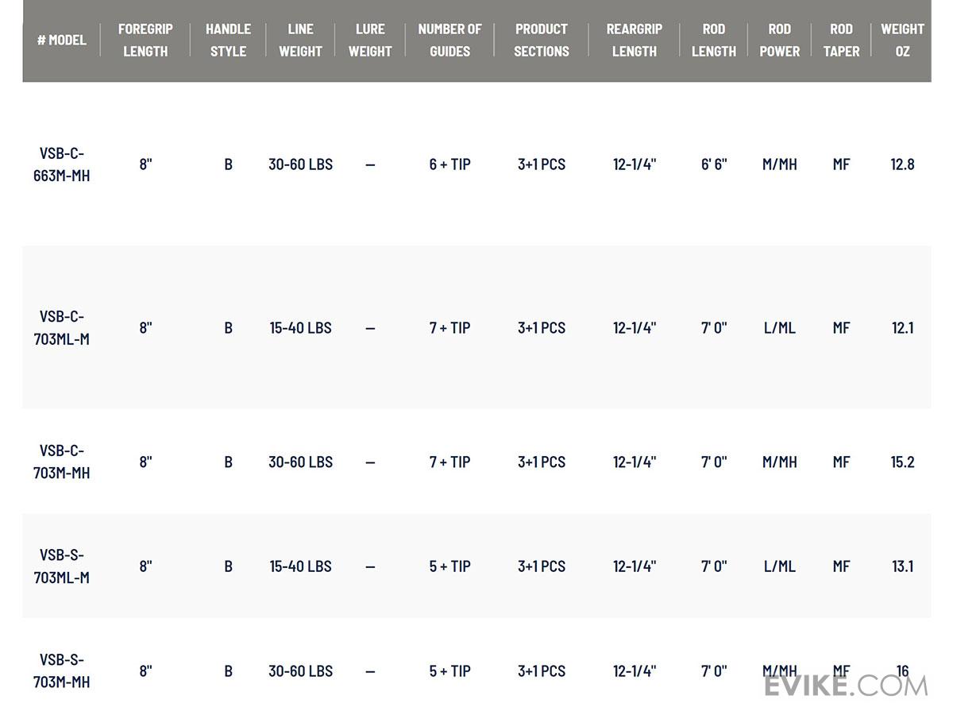This screenshot has height=715, width=953.
Task: Click the FOREGRIP LENGTH column header
Action: click(145, 40)
